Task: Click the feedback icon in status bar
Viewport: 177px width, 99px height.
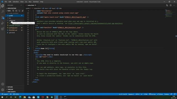Action: (x=171, y=94)
